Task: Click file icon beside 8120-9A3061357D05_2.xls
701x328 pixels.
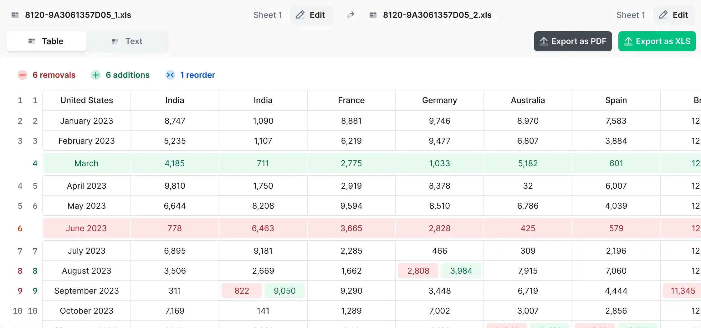Action: pos(373,15)
